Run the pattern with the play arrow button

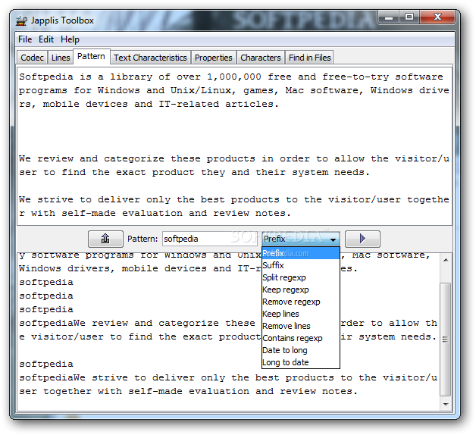362,239
